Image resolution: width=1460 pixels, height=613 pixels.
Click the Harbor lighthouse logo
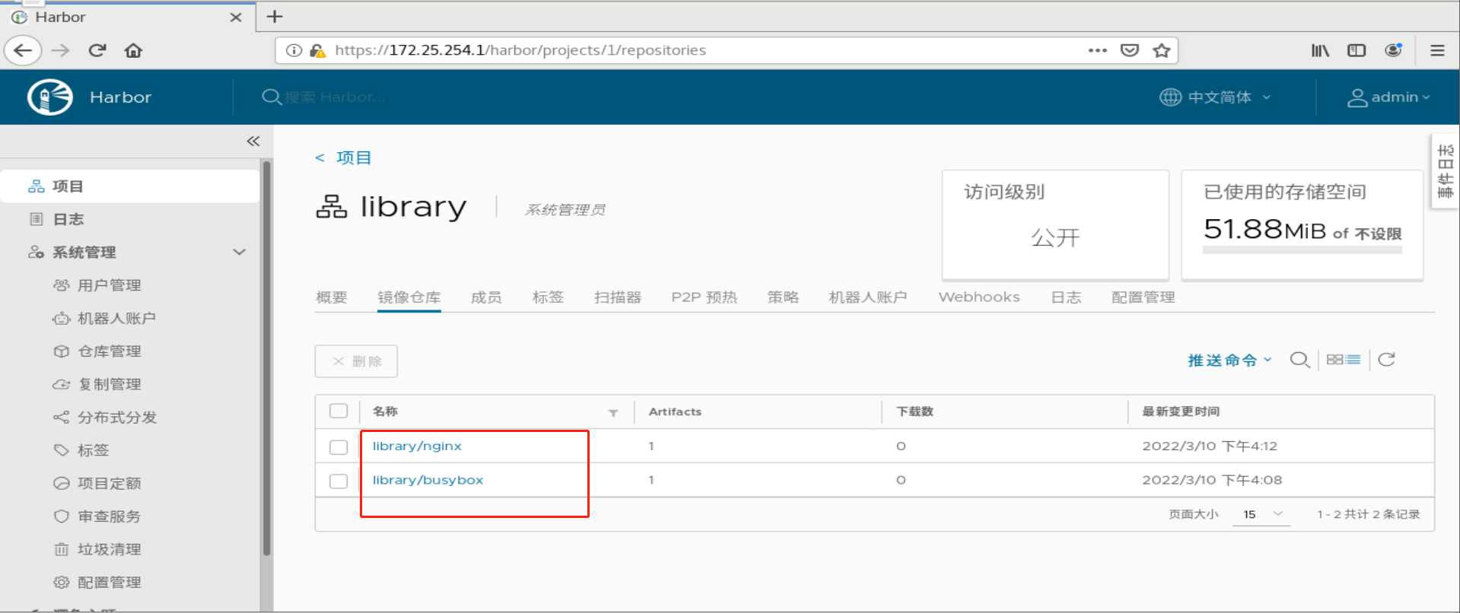[x=50, y=97]
